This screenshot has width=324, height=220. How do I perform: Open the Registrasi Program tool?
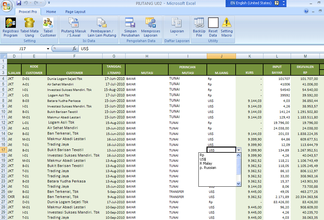point(10,27)
